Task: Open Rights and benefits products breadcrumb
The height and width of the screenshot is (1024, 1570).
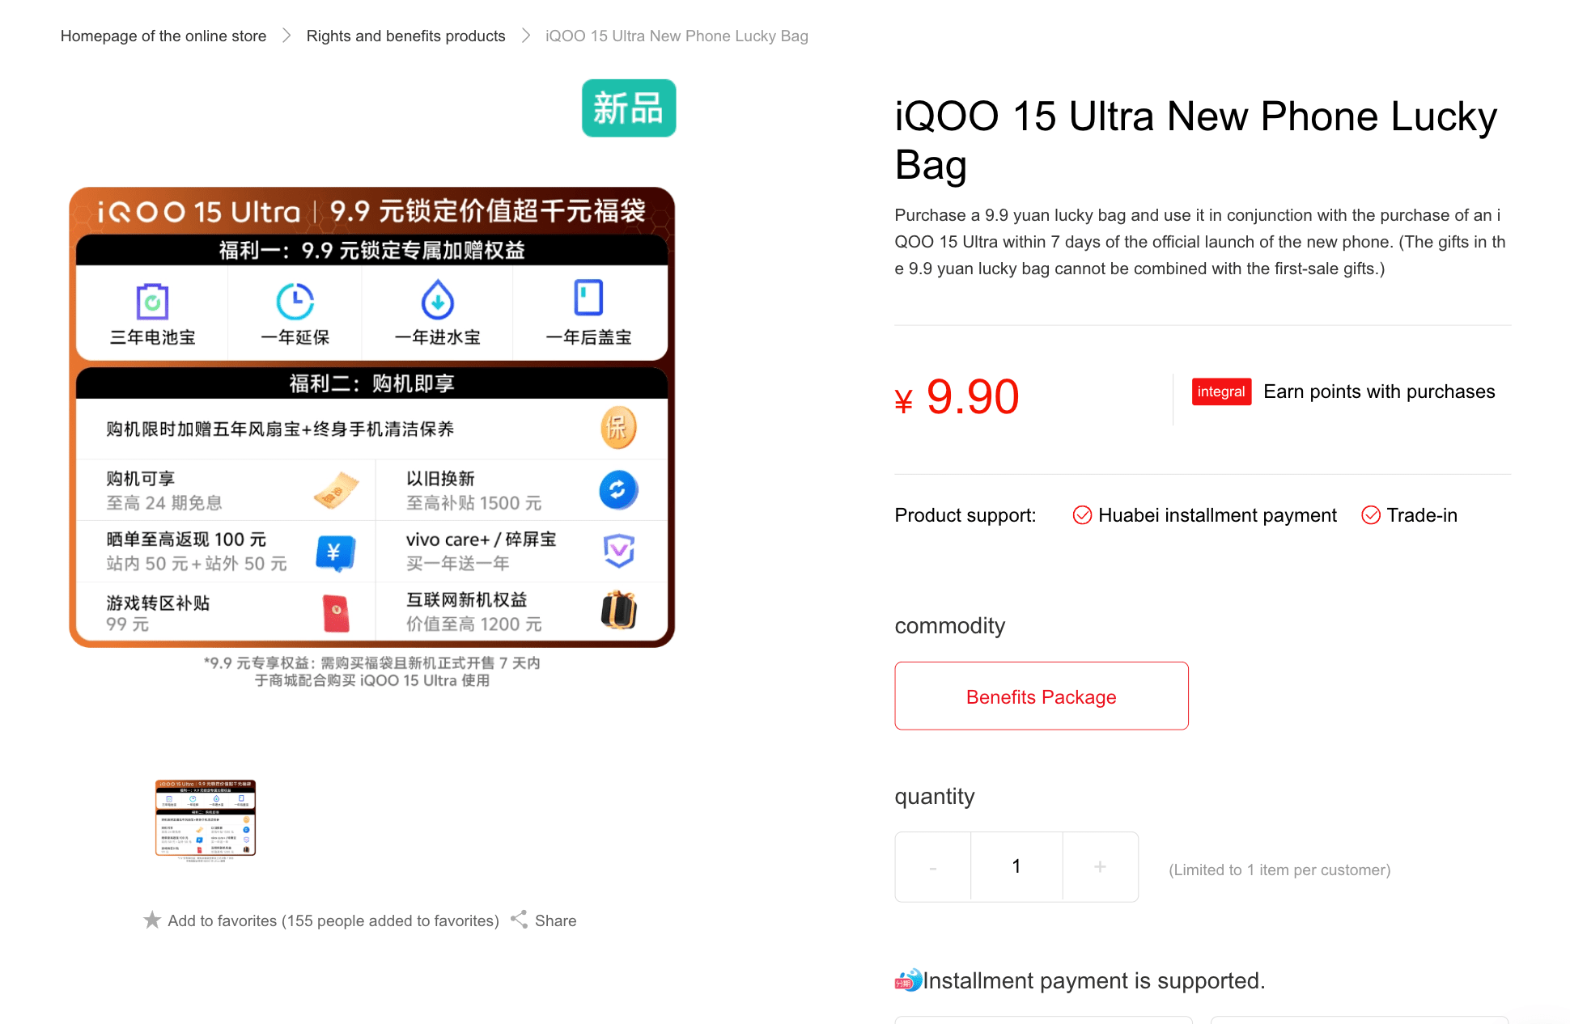Action: pos(405,36)
